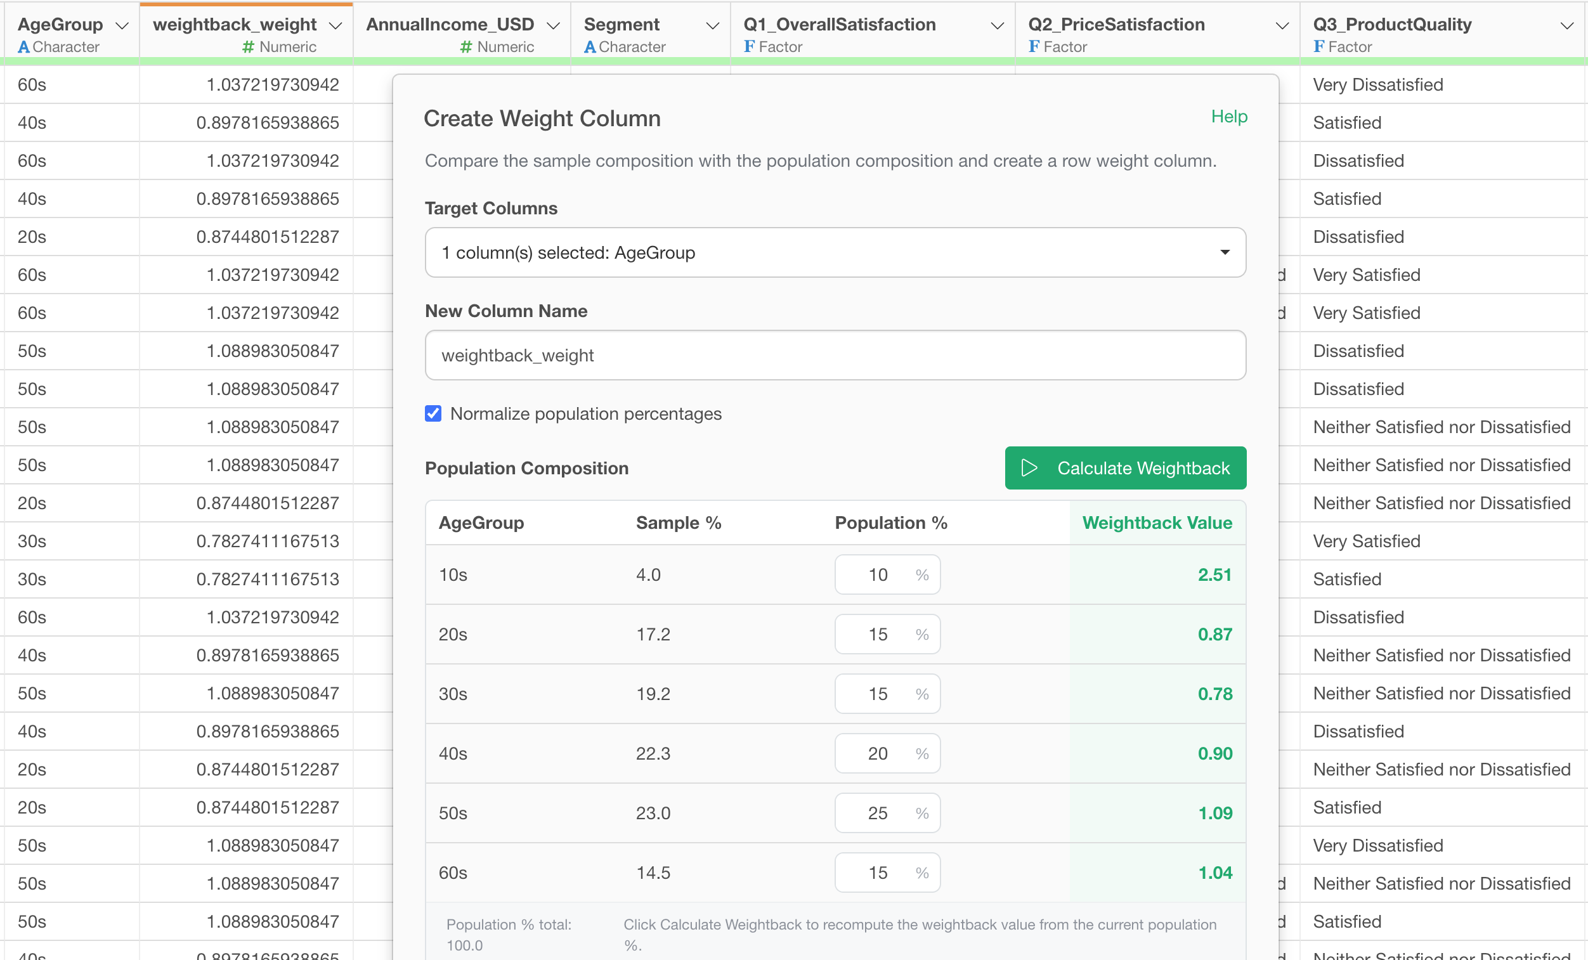Click weightback value 2.51 for 10s
This screenshot has width=1588, height=960.
1215,574
